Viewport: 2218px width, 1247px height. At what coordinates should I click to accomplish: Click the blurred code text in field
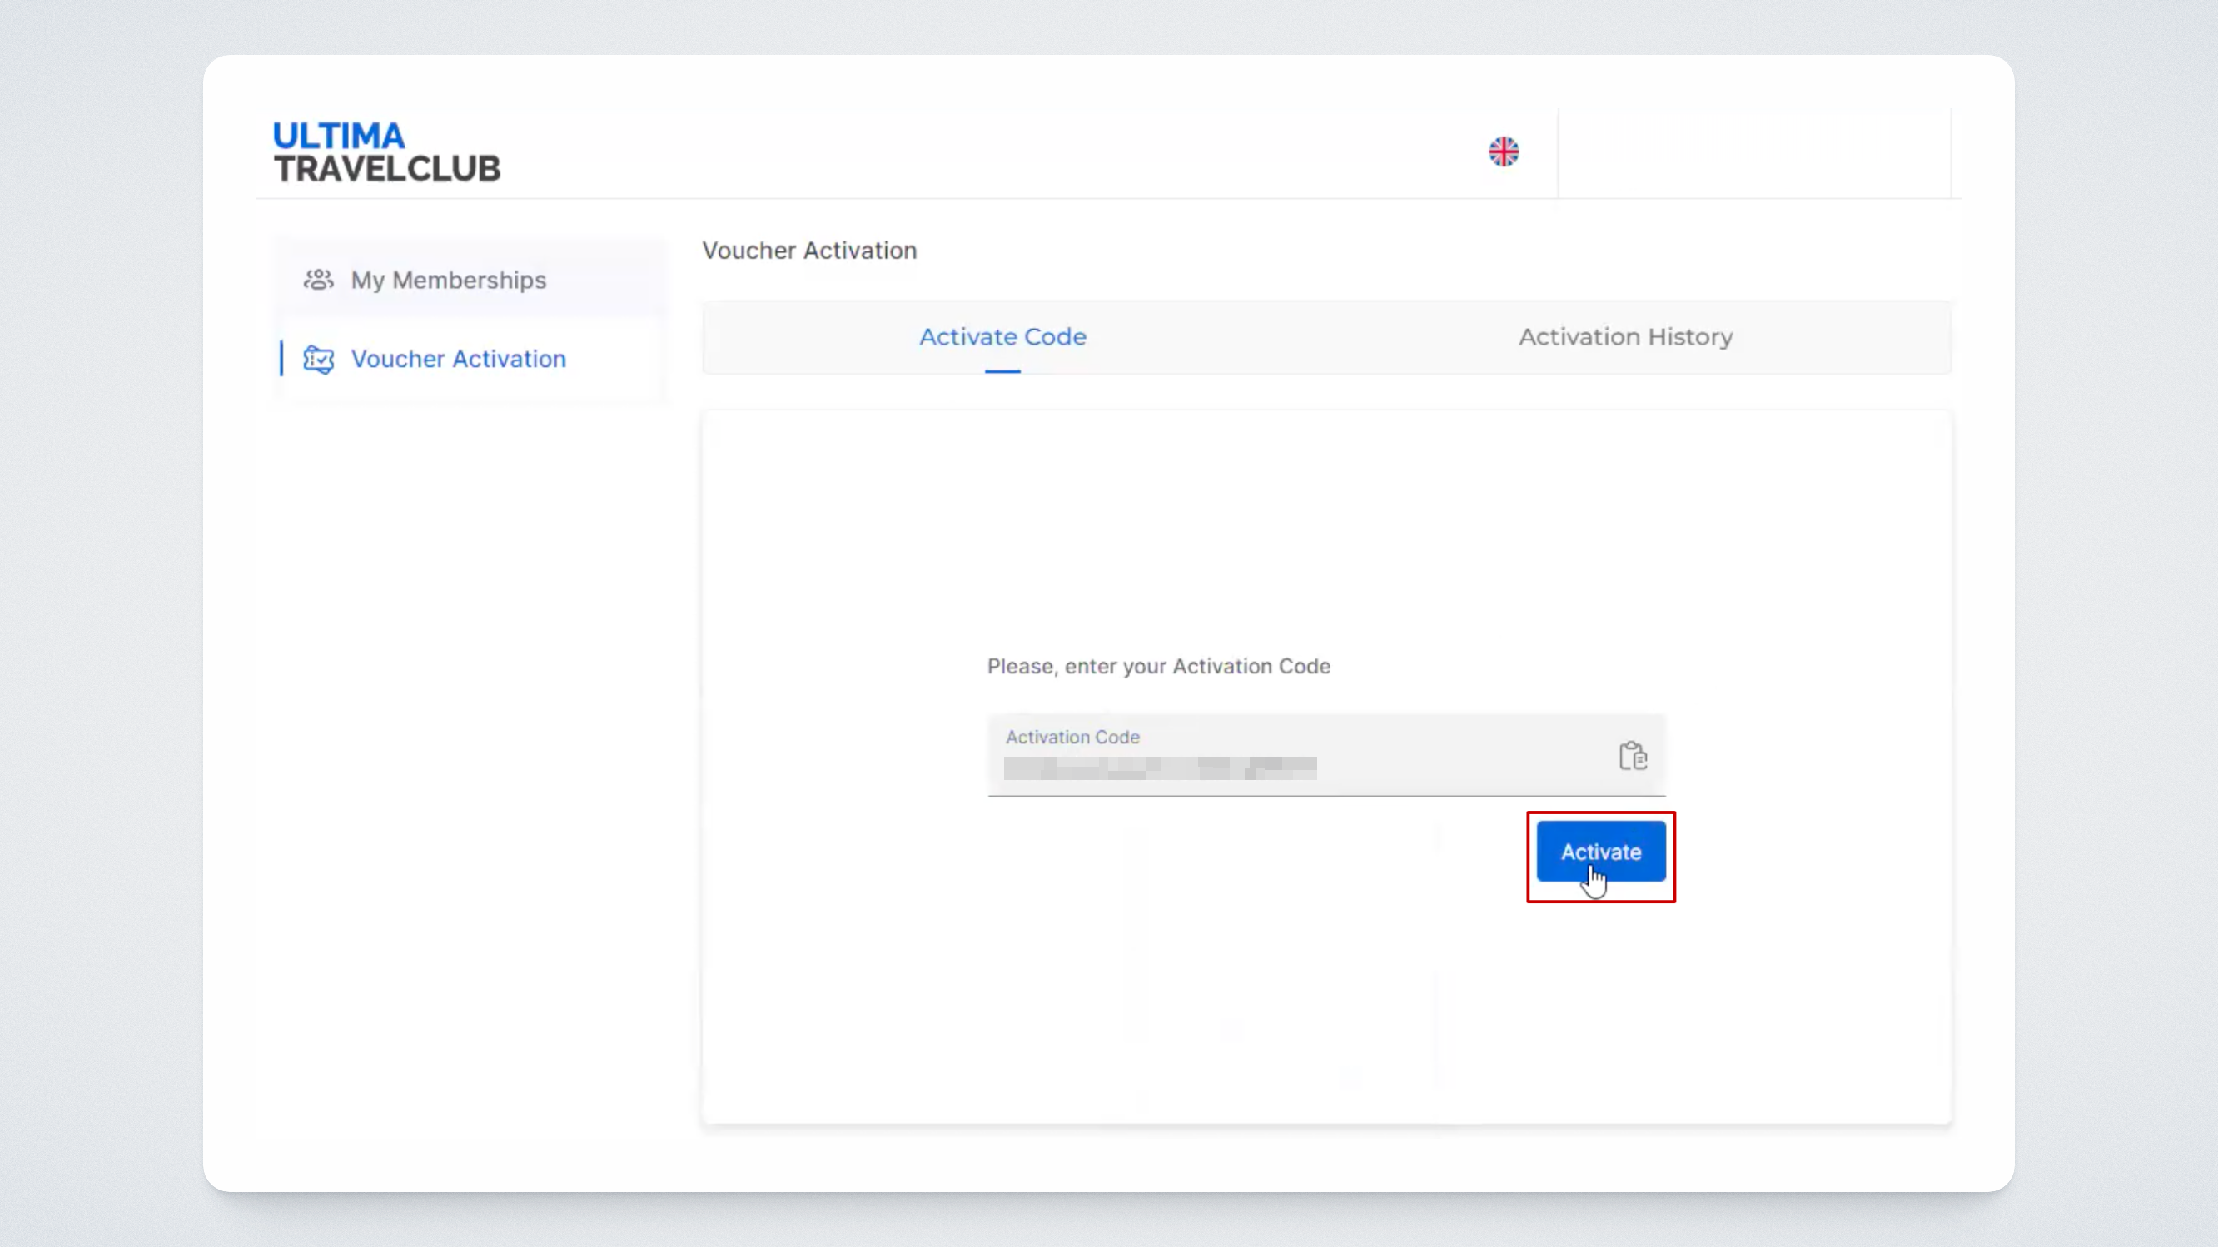[x=1159, y=768]
